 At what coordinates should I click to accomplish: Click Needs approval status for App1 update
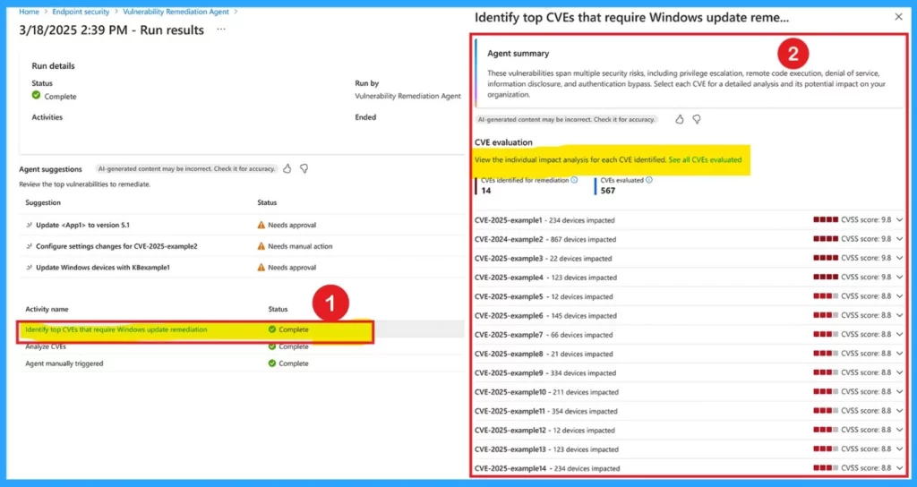[292, 225]
